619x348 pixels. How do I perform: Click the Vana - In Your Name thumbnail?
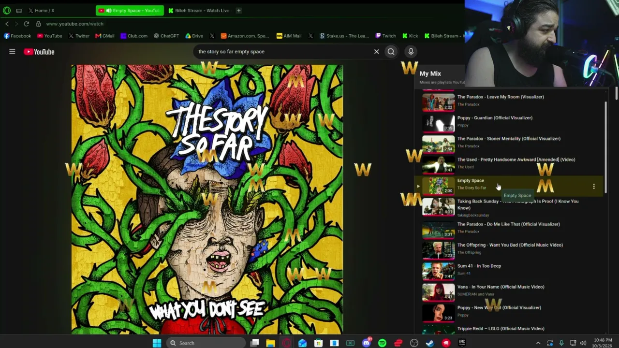click(x=439, y=291)
